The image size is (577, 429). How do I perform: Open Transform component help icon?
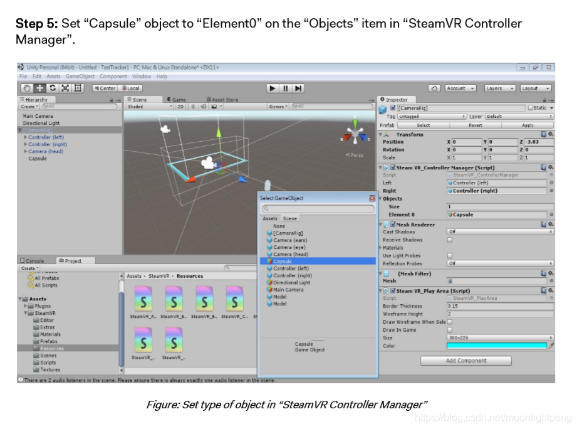(544, 134)
